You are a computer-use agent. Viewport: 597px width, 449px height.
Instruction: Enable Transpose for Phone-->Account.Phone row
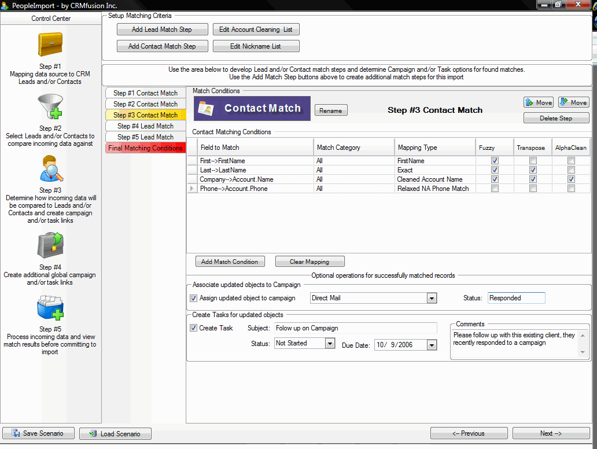pyautogui.click(x=533, y=189)
